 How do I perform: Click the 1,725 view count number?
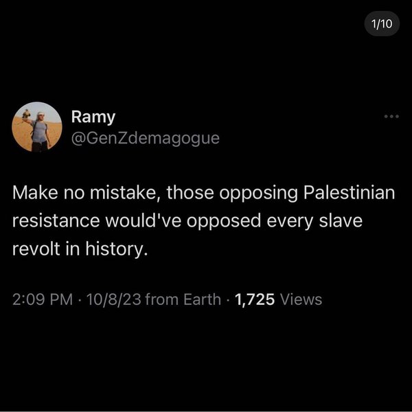255,299
